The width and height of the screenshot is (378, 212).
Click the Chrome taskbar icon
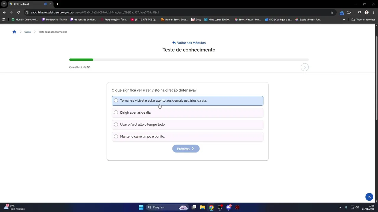[x=211, y=207]
